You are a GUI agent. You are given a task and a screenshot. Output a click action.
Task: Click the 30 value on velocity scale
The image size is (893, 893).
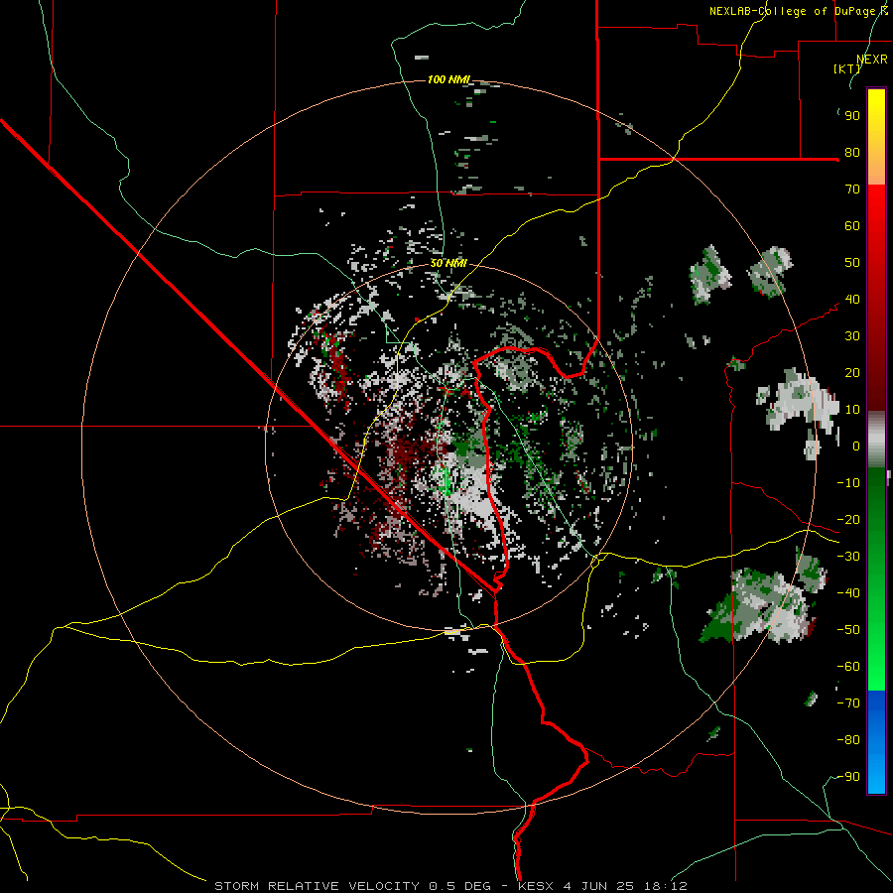pyautogui.click(x=852, y=336)
